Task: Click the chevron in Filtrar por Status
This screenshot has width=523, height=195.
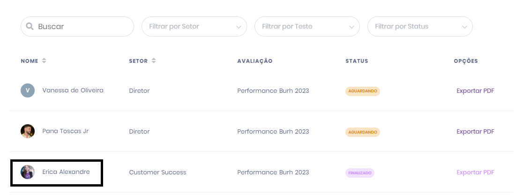Action: [464, 27]
